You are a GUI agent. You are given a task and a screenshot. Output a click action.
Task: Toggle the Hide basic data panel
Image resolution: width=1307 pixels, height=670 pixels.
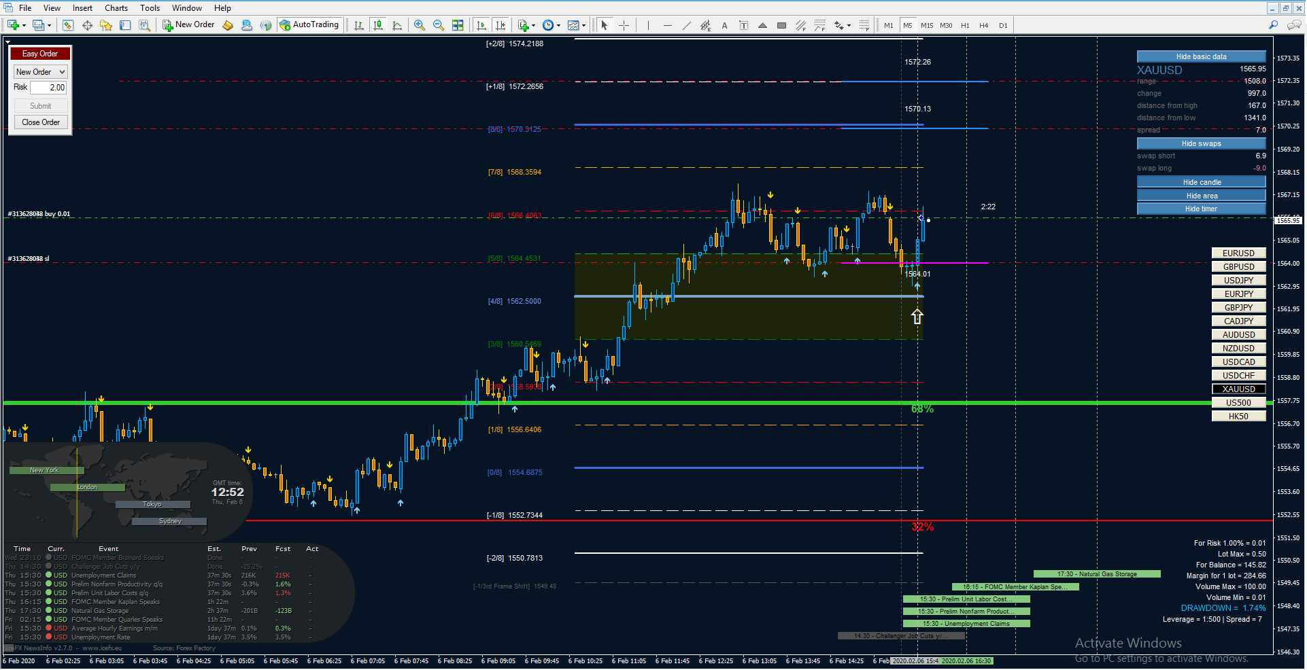click(1201, 56)
